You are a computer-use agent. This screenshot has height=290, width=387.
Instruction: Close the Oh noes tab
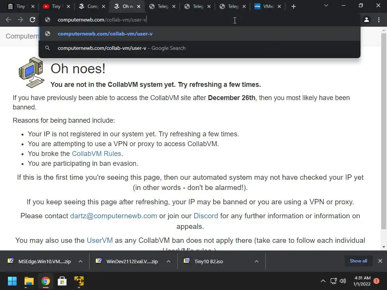point(139,7)
